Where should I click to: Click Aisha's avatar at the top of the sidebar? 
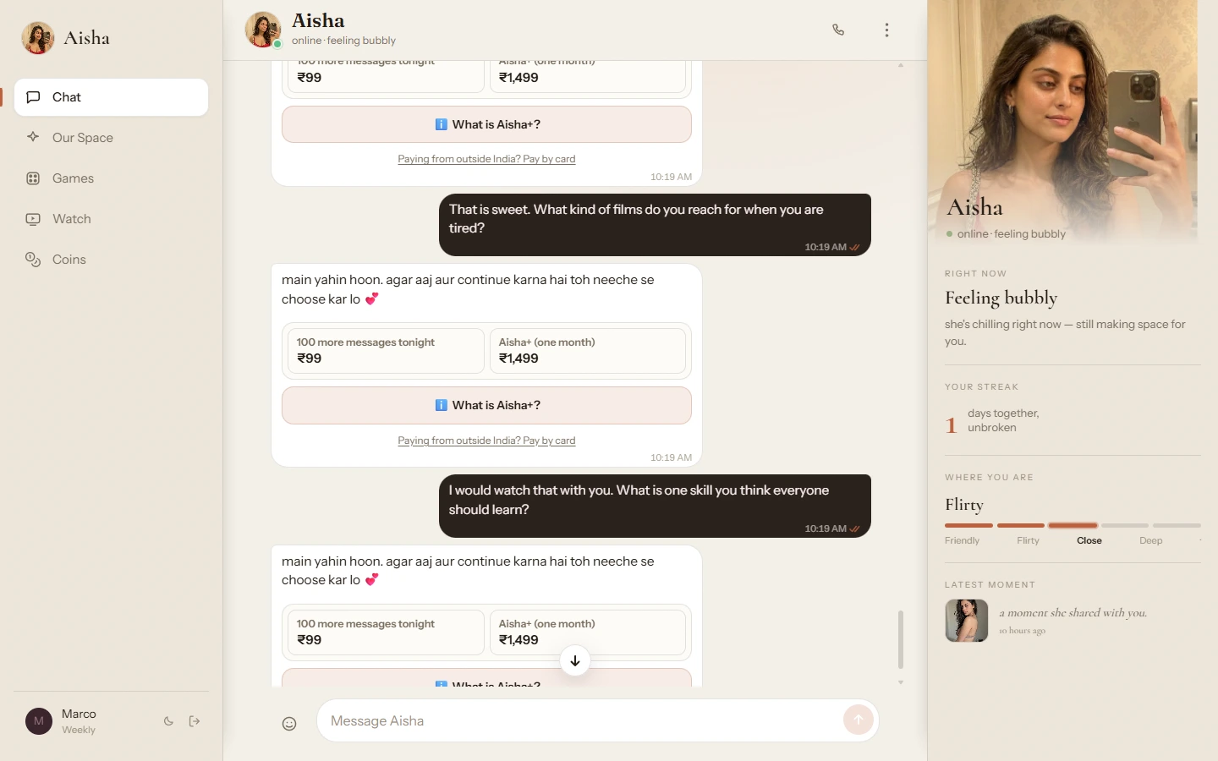38,38
